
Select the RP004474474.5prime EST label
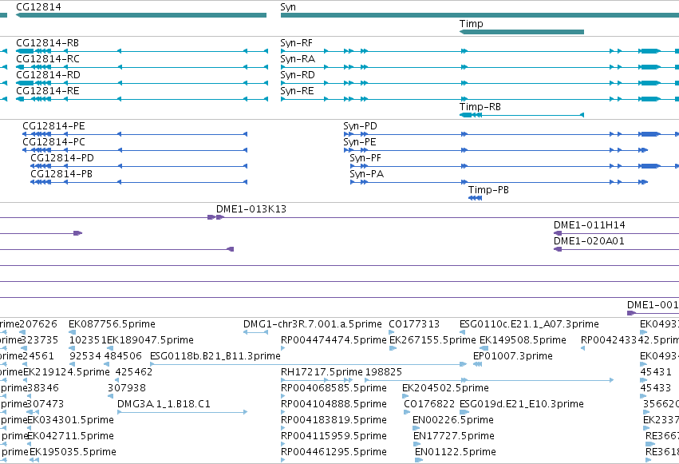point(334,340)
